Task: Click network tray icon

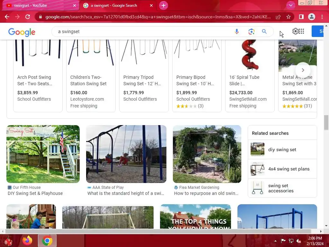Action: (x=291, y=241)
